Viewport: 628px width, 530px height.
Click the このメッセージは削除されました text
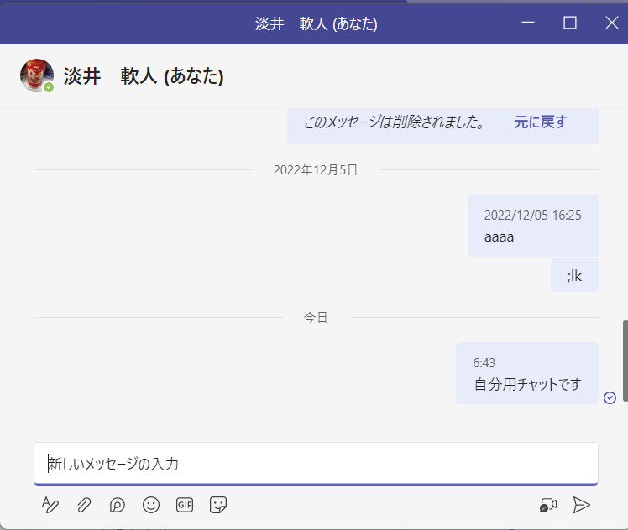[394, 122]
